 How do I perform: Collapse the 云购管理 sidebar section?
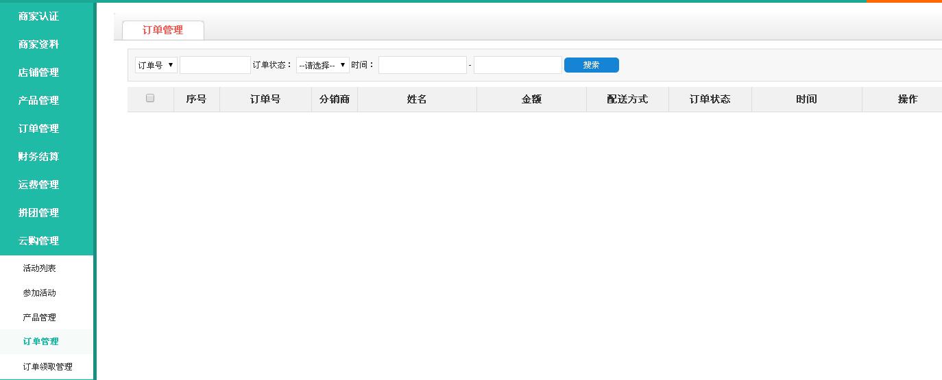39,241
